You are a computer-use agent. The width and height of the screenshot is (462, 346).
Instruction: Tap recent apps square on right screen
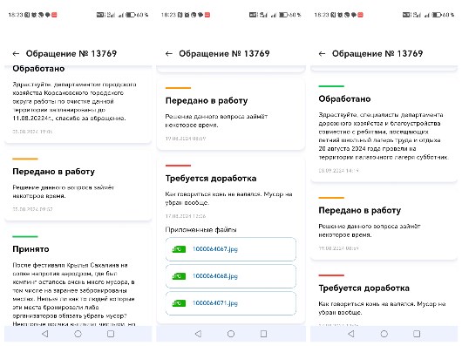coord(417,334)
